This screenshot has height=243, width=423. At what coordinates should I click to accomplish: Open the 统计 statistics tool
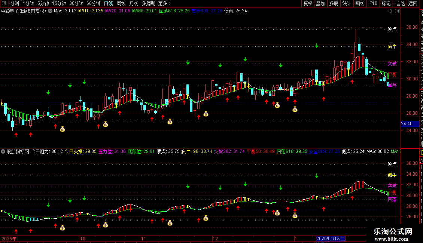(x=347, y=3)
